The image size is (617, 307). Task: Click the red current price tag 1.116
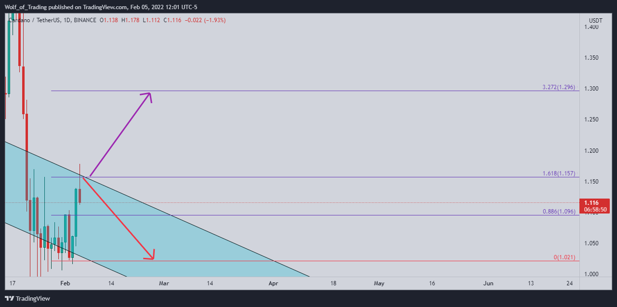(595, 206)
